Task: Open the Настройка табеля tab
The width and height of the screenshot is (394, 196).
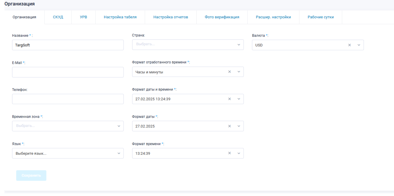Action: tap(120, 17)
